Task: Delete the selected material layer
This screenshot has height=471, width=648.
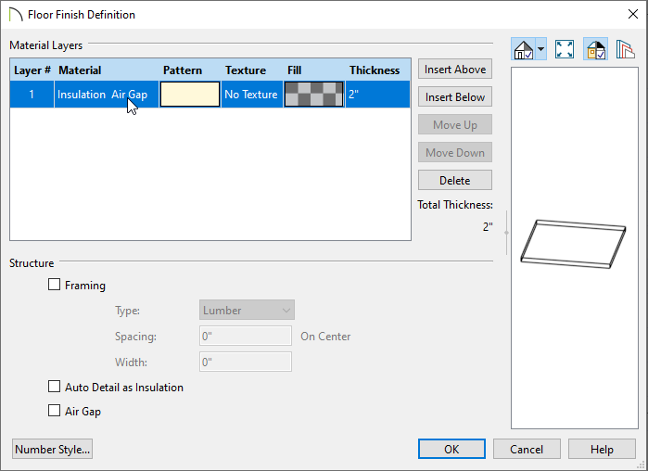Action: pyautogui.click(x=455, y=180)
